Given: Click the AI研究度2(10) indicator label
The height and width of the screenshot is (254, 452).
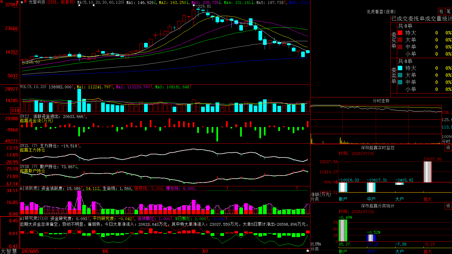Looking at the screenshot, I should 34,218.
